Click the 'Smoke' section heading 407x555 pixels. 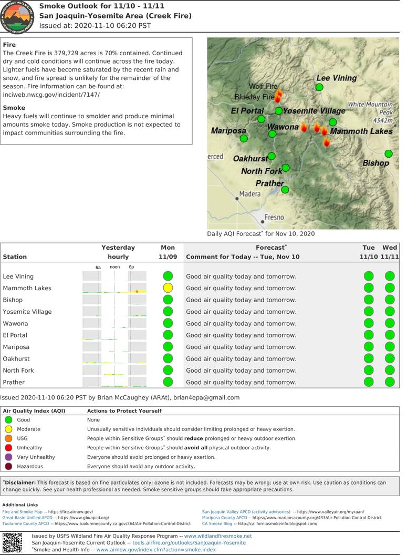pos(14,108)
